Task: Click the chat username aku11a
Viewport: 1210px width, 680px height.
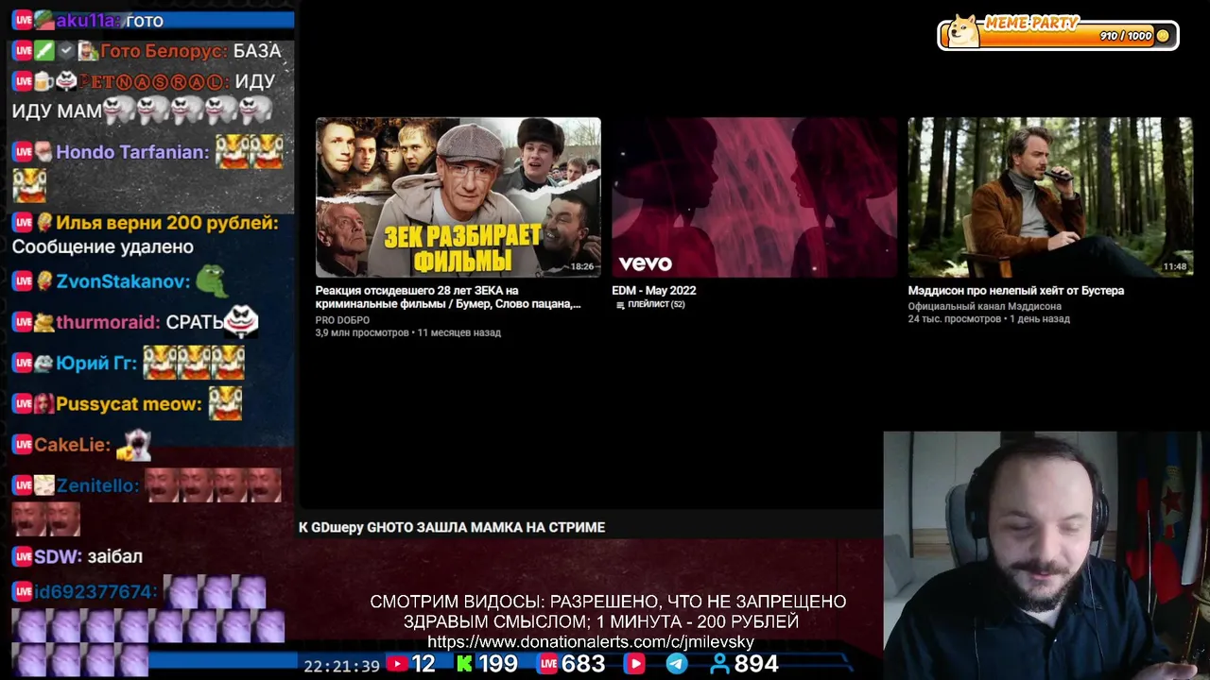Action: (x=88, y=20)
